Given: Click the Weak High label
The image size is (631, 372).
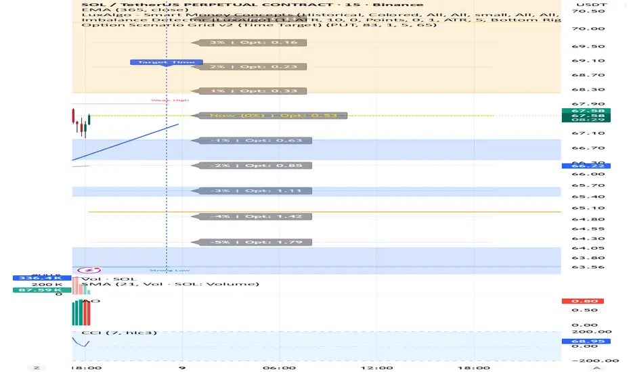Looking at the screenshot, I should (170, 100).
